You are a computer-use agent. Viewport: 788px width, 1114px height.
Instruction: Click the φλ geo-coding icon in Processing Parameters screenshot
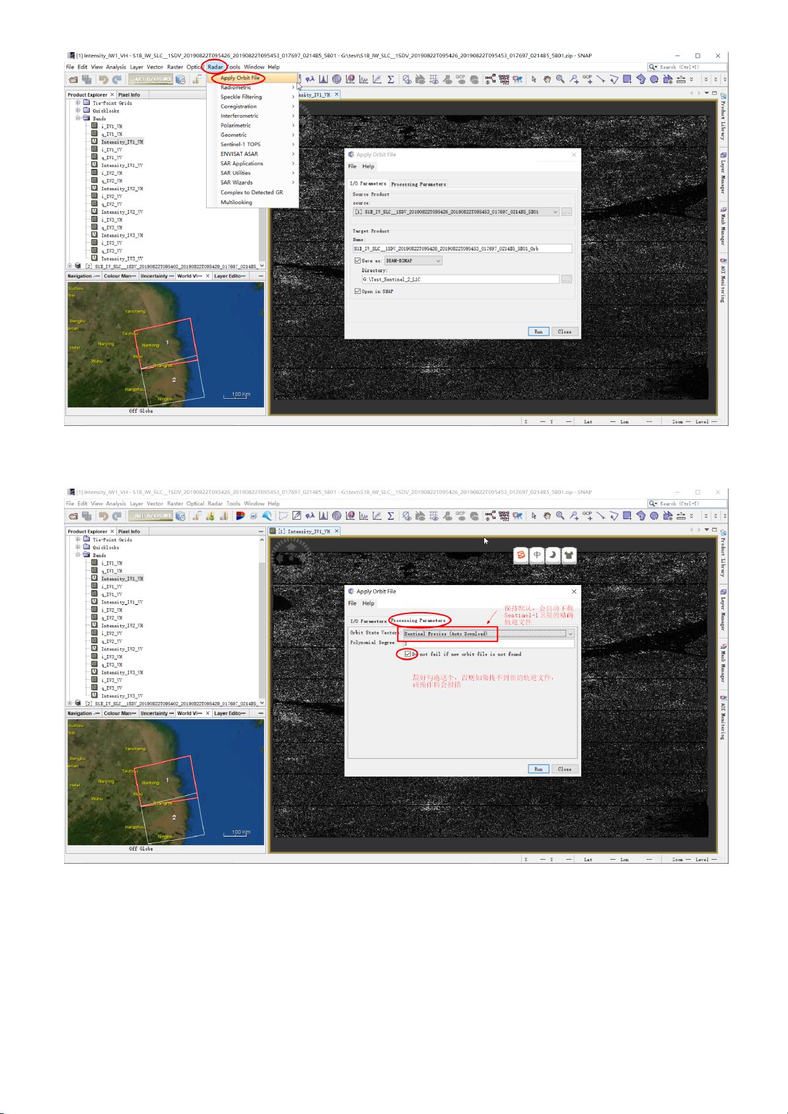click(309, 516)
